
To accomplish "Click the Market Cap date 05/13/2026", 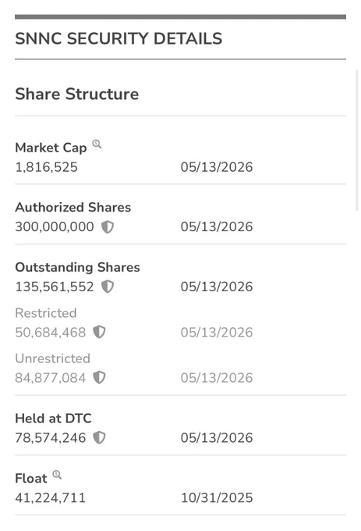I will click(x=217, y=167).
